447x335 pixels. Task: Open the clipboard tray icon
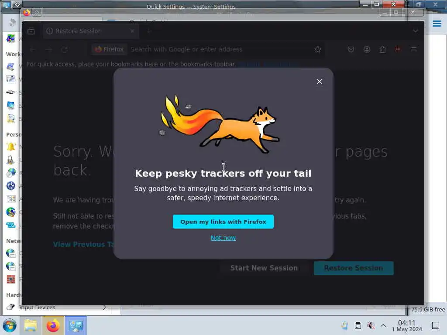coord(358,325)
